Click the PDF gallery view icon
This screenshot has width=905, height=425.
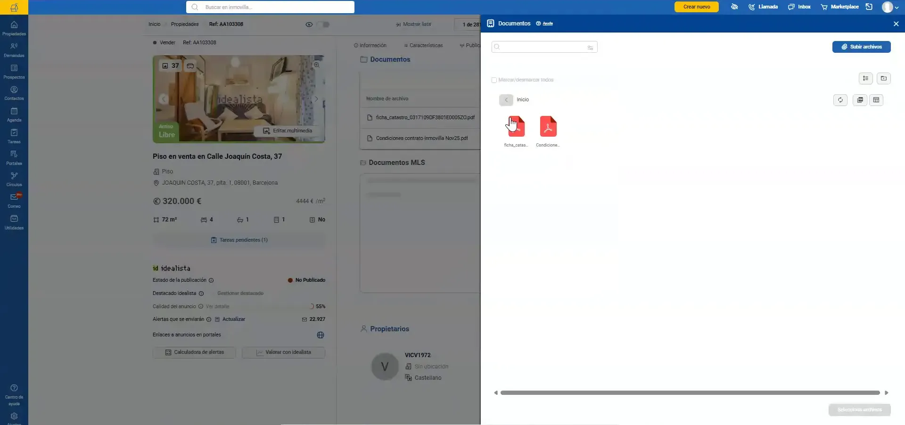860,100
